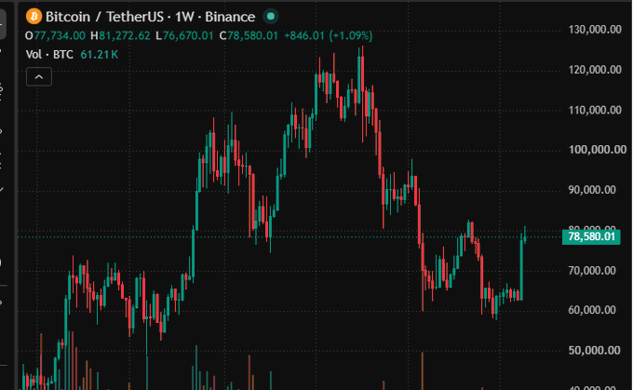Viewport: 633px width, 390px height.
Task: Click the green market status dot
Action: pyautogui.click(x=271, y=17)
